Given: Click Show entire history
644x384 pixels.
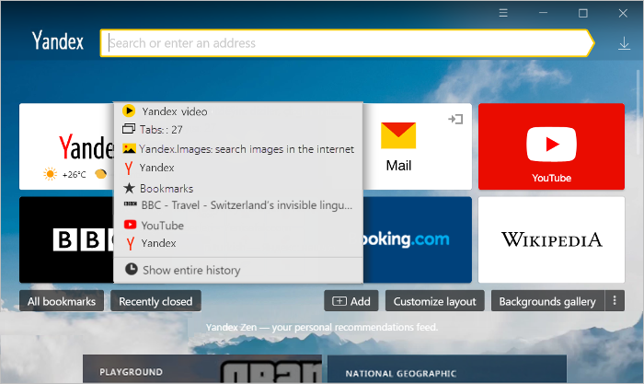Looking at the screenshot, I should 238,270.
